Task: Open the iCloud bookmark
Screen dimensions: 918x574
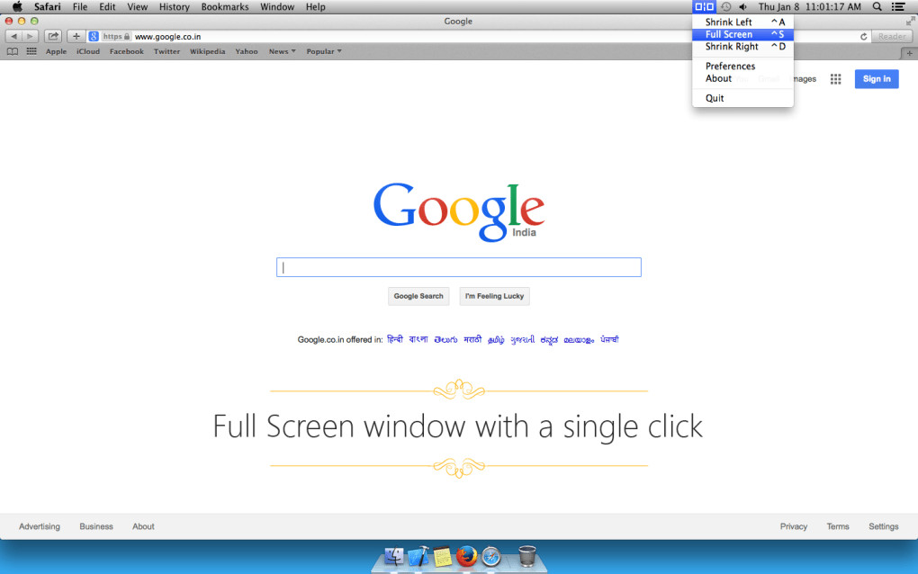Action: (88, 51)
